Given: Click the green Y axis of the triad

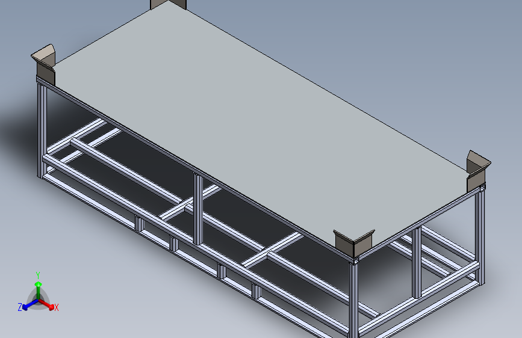Looking at the screenshot, I should pos(39,286).
